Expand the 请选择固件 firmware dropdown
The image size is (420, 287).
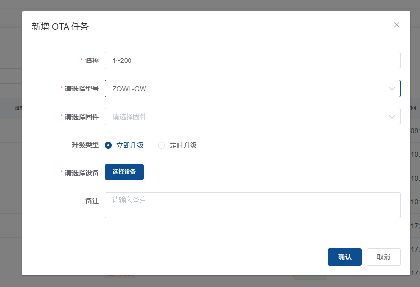click(253, 117)
